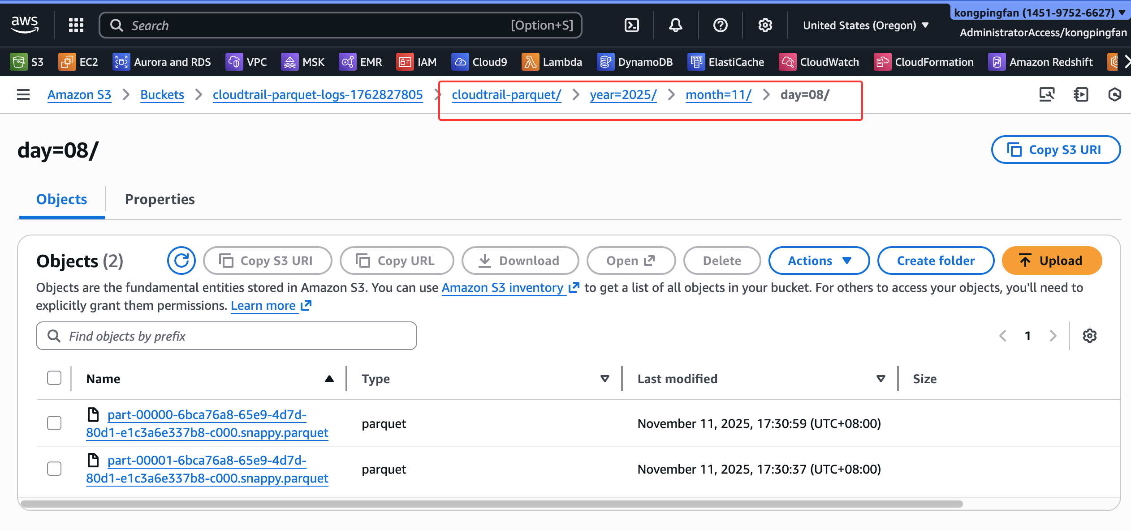This screenshot has height=530, width=1131.
Task: Open Lambda from favorites bar
Action: coord(552,62)
